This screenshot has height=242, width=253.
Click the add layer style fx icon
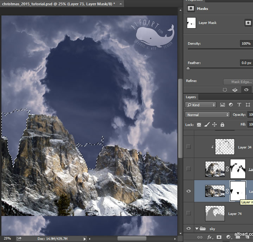click(209, 237)
